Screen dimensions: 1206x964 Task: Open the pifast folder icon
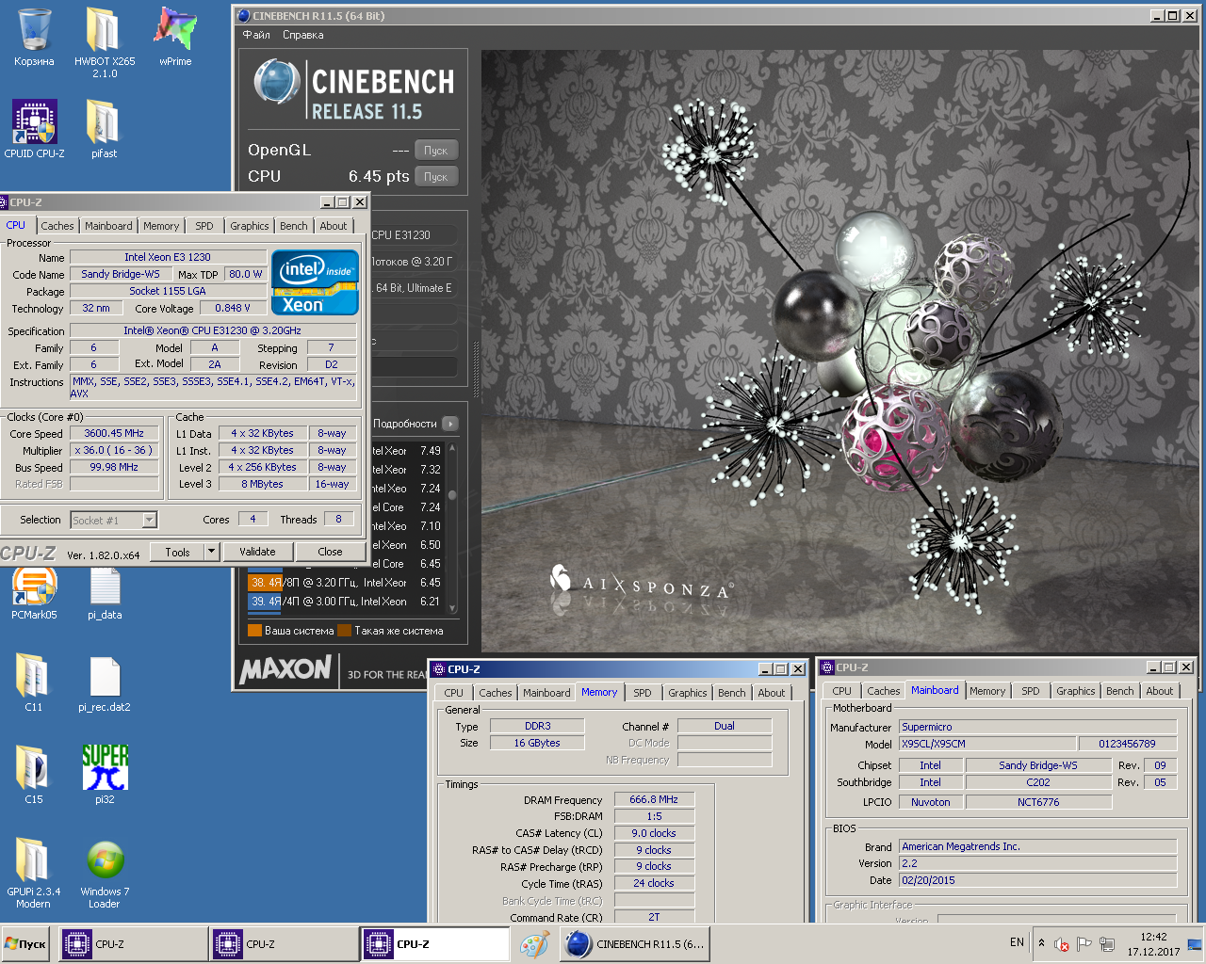click(x=104, y=129)
